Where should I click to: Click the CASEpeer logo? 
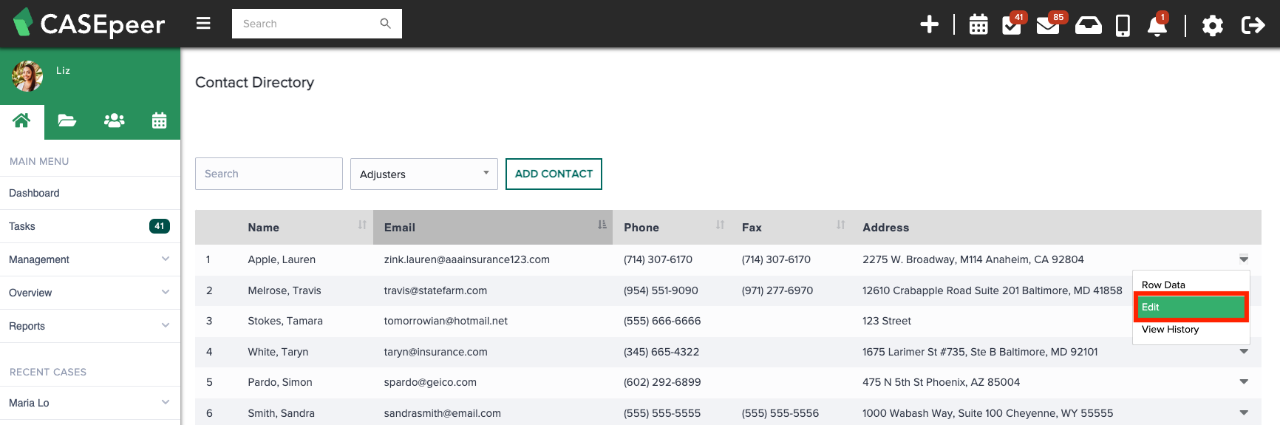tap(89, 24)
